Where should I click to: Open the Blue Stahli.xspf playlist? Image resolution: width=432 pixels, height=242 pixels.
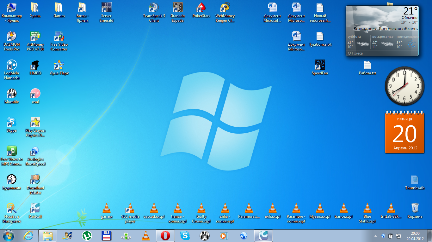tap(367, 213)
